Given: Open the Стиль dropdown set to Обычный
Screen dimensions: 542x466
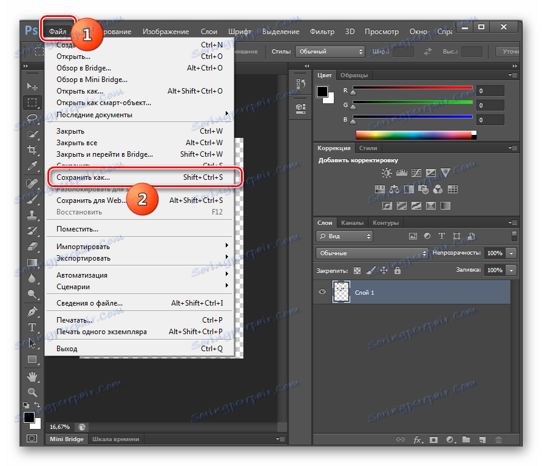Looking at the screenshot, I should pos(330,52).
